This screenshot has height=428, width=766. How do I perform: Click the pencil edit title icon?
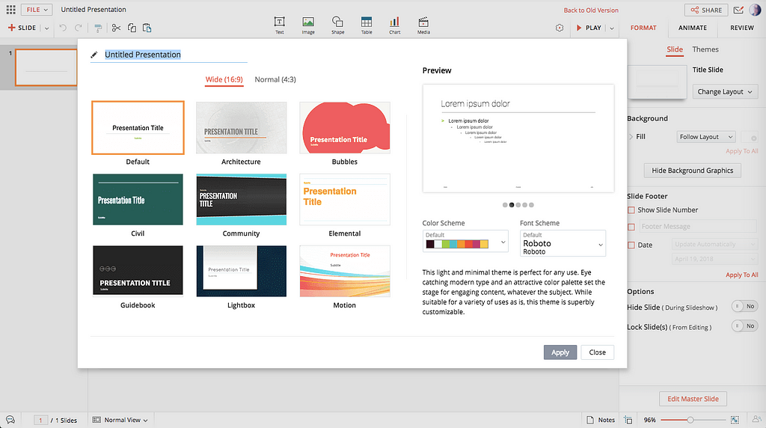(x=94, y=55)
